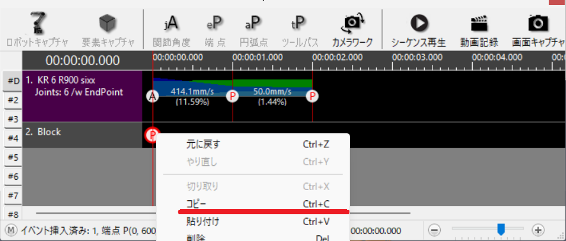Click the robot capture (ロボットキャプチャ) icon
Image resolution: width=566 pixels, height=241 pixels.
pyautogui.click(x=37, y=24)
